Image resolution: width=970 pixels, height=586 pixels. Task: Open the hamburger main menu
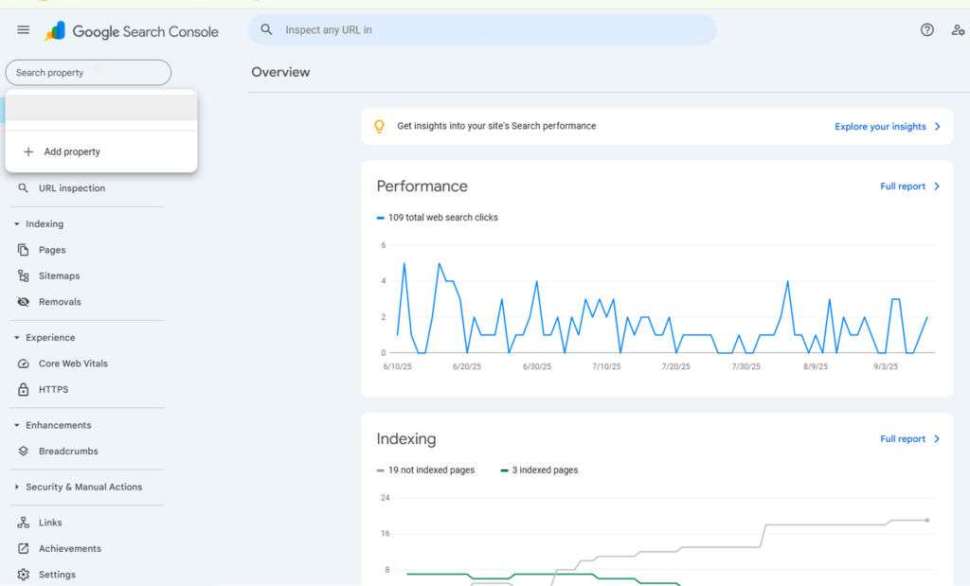[23, 29]
